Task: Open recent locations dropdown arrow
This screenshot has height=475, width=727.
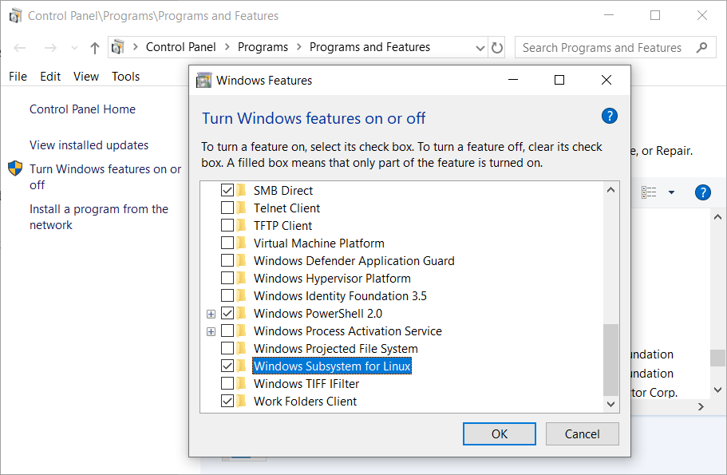Action: 74,48
